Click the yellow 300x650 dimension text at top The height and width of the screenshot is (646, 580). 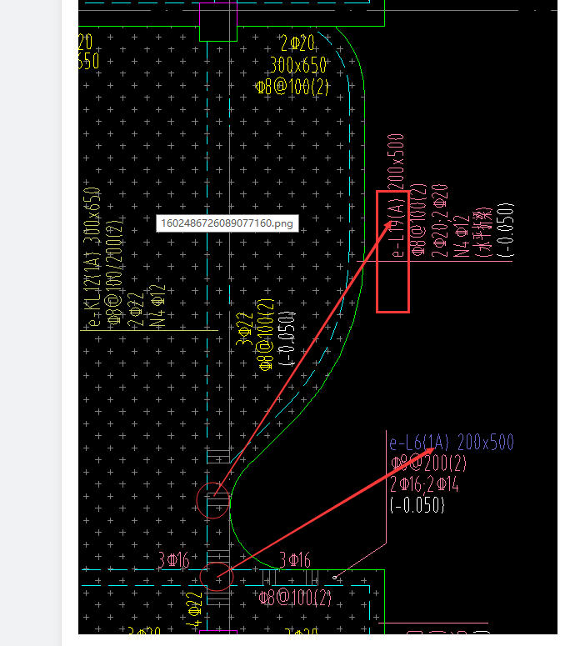(x=298, y=65)
